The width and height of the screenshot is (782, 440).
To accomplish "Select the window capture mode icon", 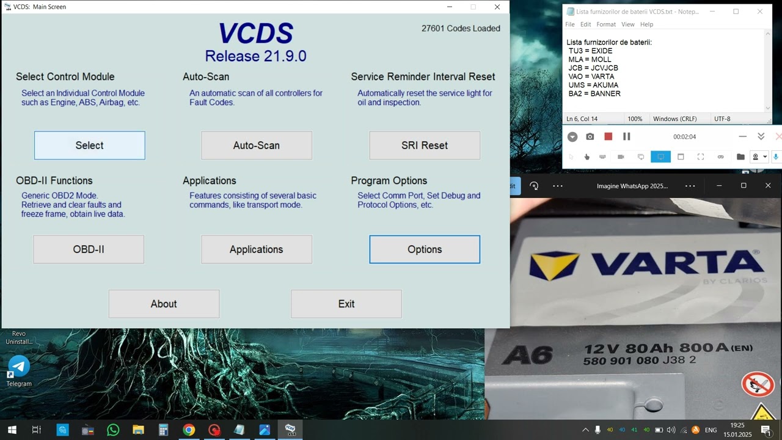I will 681,157.
